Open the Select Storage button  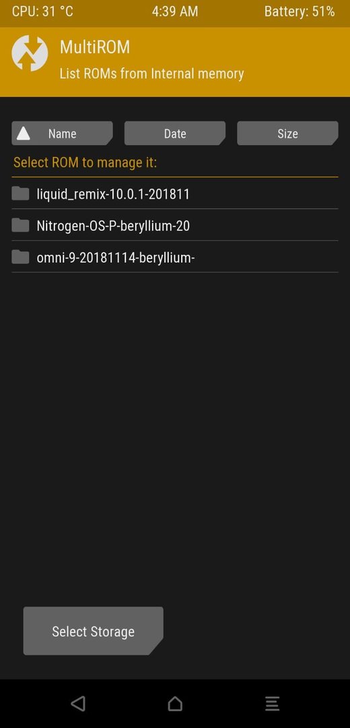(x=93, y=631)
